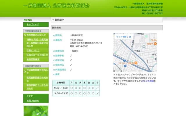Open お問い合わせ contact link

coord(33,101)
